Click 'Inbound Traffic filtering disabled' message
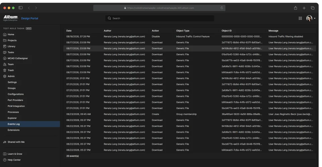The width and height of the screenshot is (322, 167). pos(286,37)
